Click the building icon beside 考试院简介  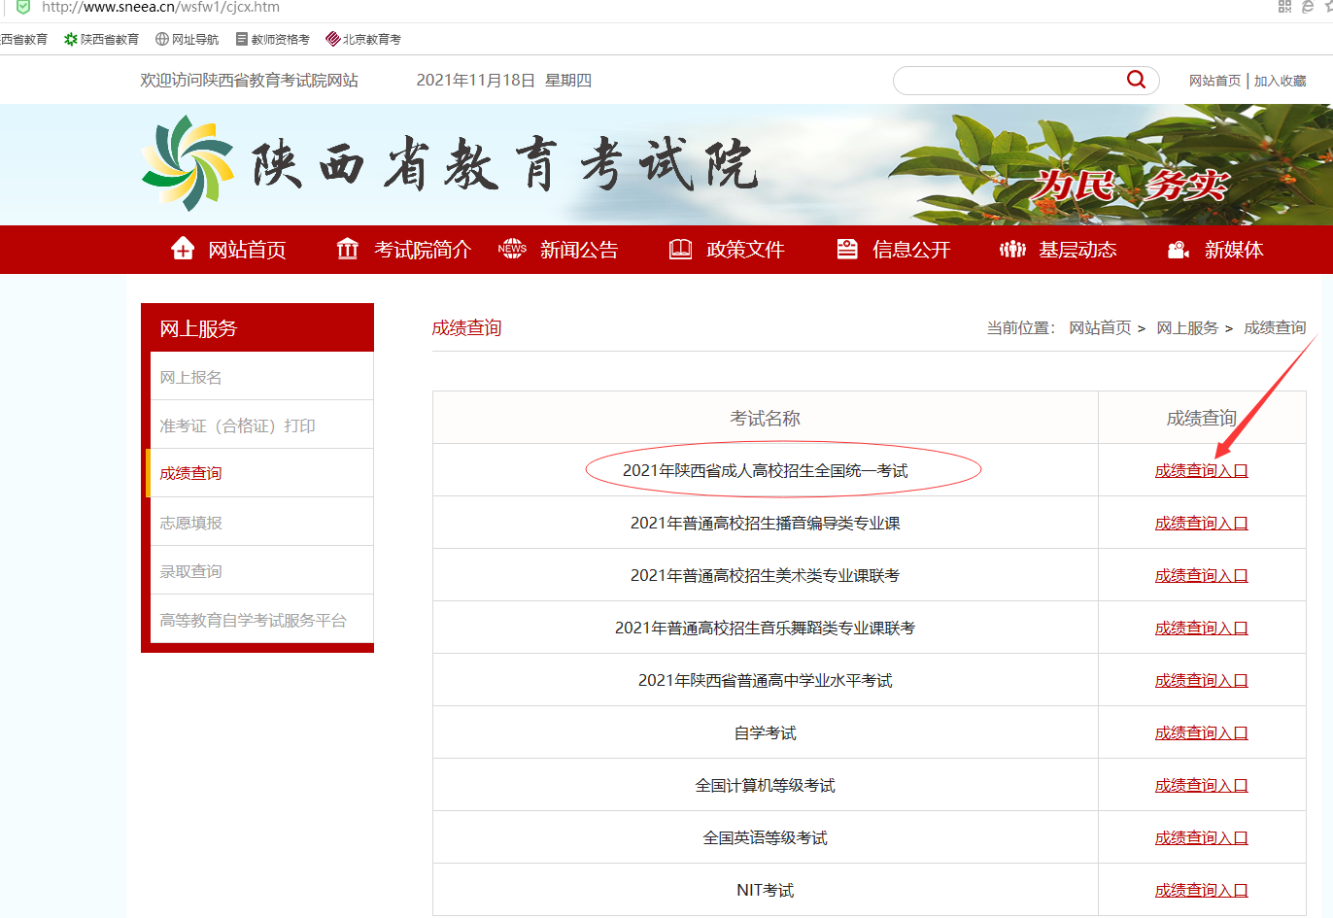pos(347,250)
